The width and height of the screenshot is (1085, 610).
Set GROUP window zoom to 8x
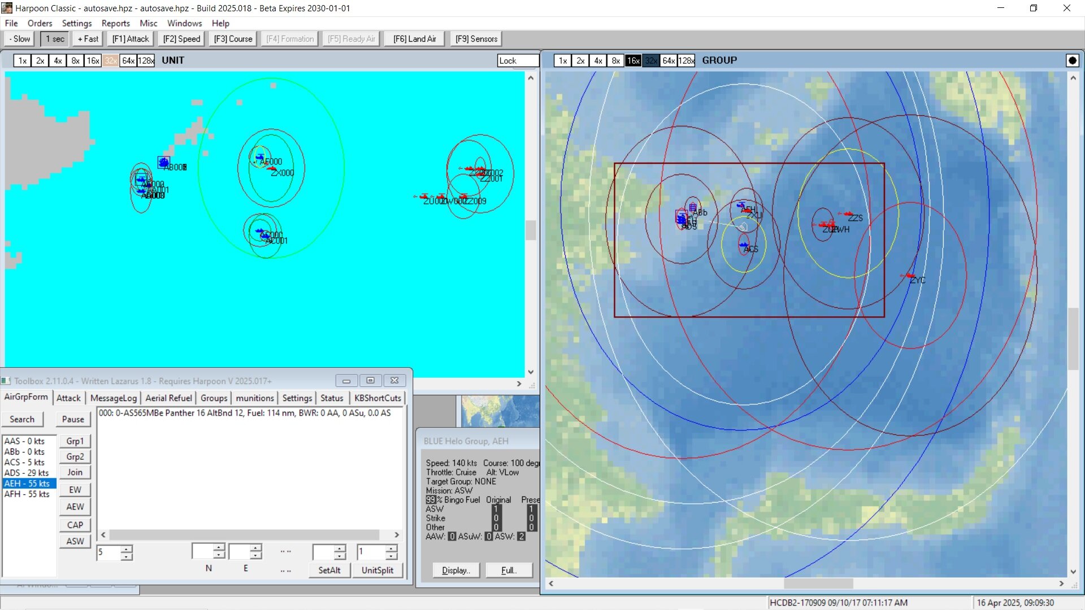coord(615,60)
